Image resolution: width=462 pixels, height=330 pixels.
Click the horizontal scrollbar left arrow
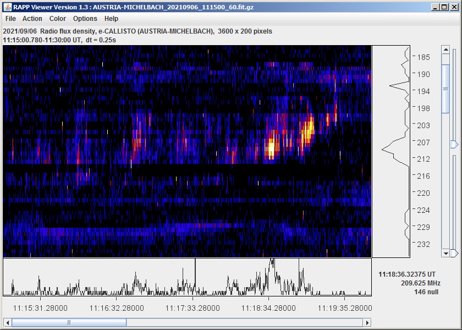tap(8, 322)
